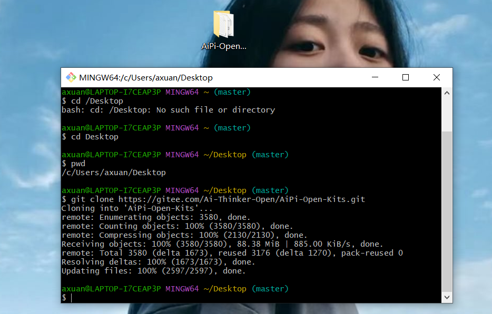Image resolution: width=492 pixels, height=314 pixels.
Task: Click the terminal scrollbar down arrow
Action: [x=447, y=297]
